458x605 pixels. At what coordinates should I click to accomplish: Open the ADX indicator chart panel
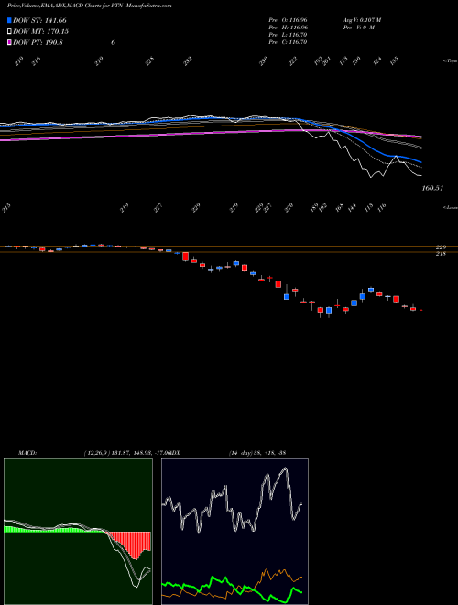point(234,532)
